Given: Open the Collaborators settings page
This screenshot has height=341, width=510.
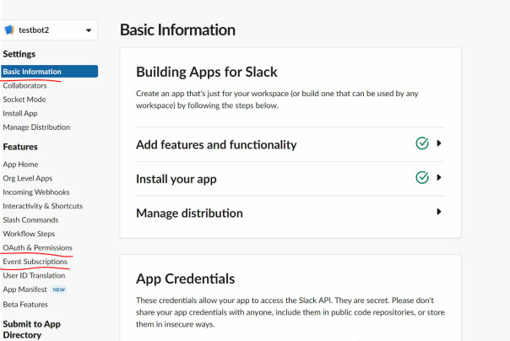Looking at the screenshot, I should (x=24, y=85).
